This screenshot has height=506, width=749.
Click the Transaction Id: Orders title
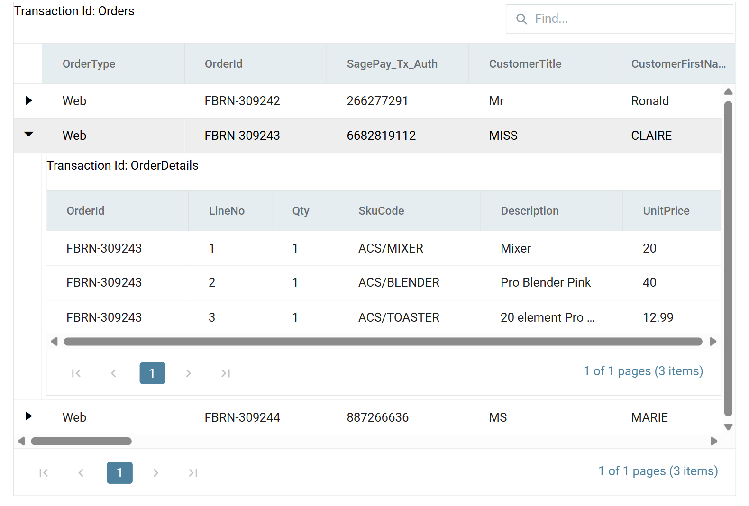tap(74, 11)
